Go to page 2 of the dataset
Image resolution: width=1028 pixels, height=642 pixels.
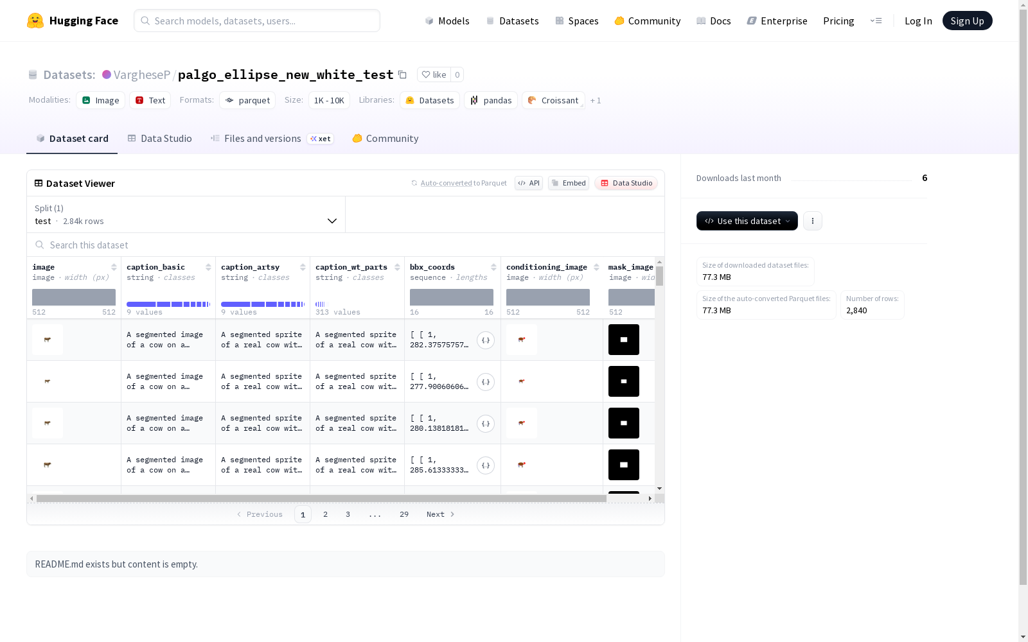click(326, 514)
